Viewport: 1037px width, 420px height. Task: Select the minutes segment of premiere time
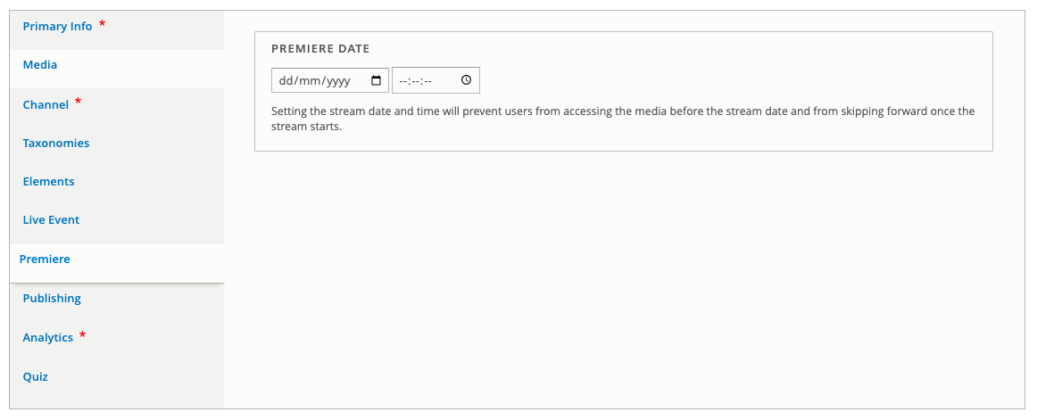[x=415, y=80]
